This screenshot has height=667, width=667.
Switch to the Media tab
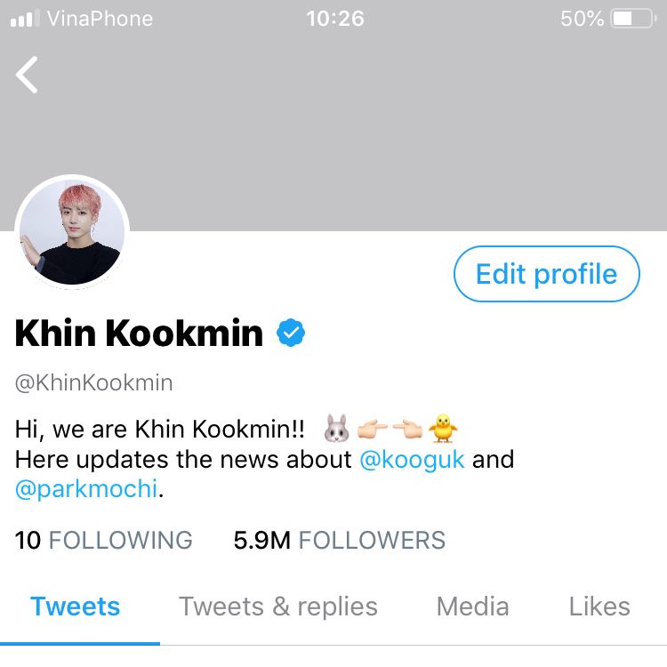click(x=472, y=607)
